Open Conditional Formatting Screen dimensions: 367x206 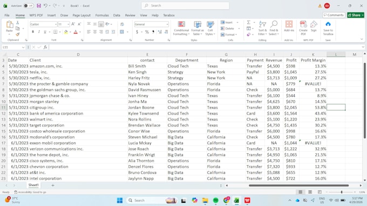point(181,28)
